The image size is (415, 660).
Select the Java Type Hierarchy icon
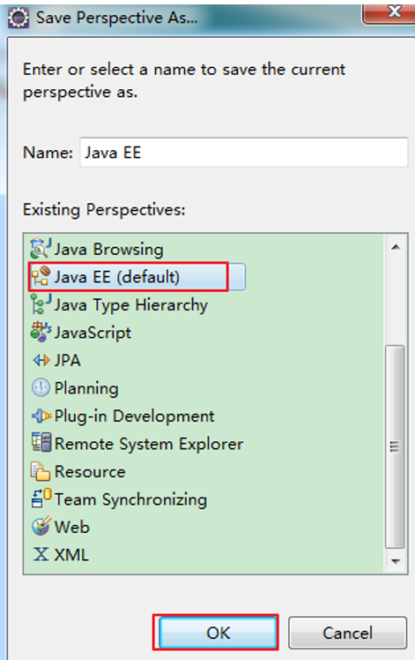tap(41, 304)
